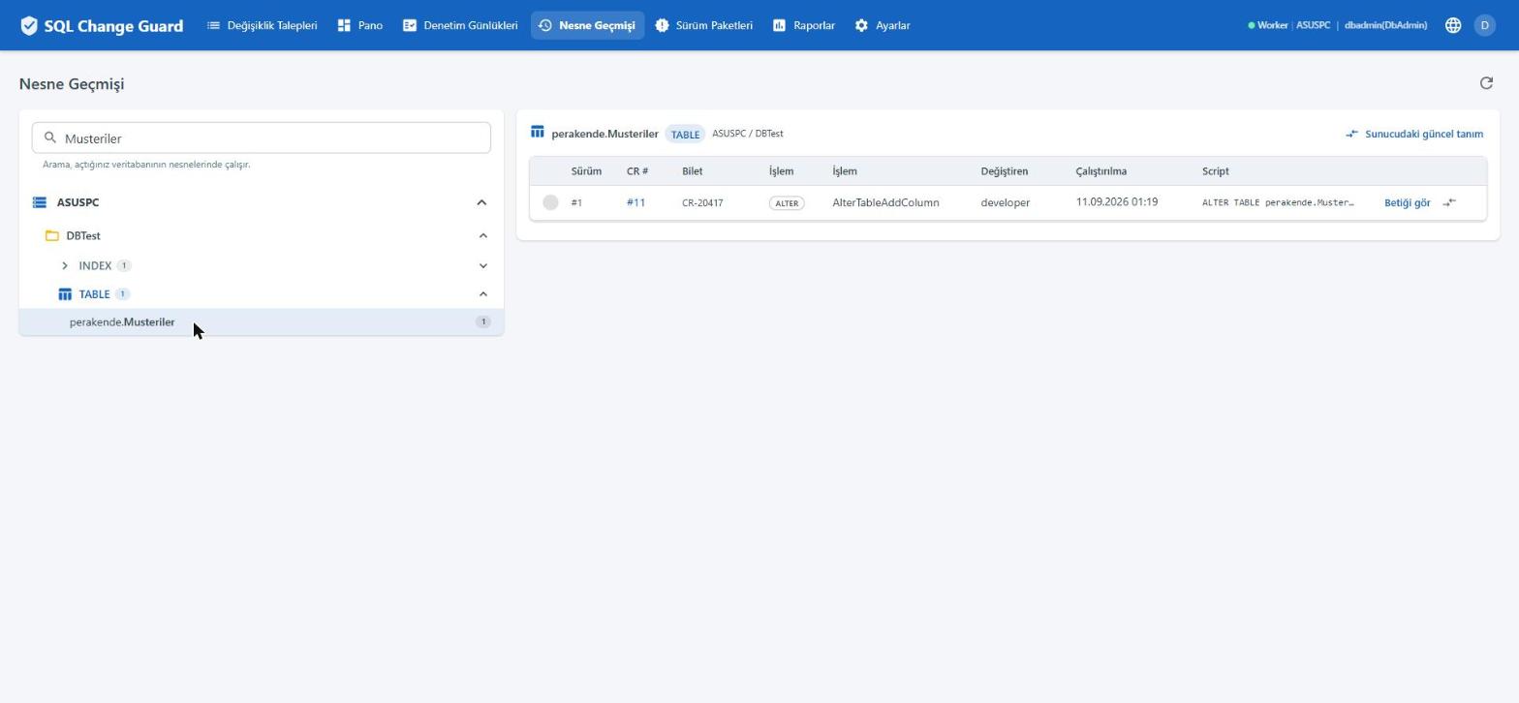1519x703 pixels.
Task: Click the TABLE type chip in header
Action: 685,134
